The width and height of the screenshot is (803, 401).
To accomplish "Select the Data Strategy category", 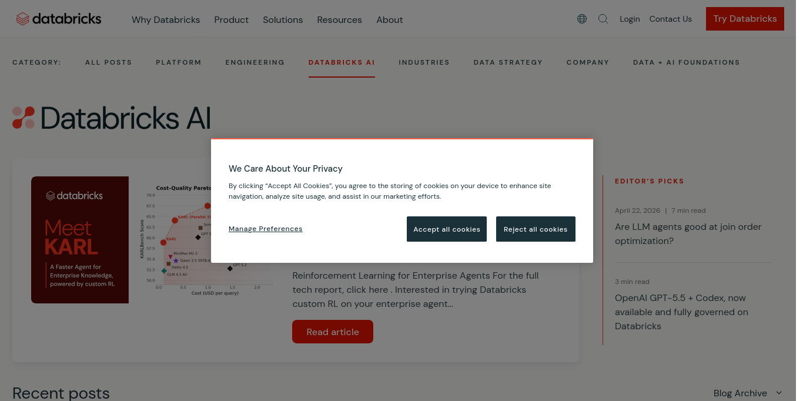I will click(508, 62).
